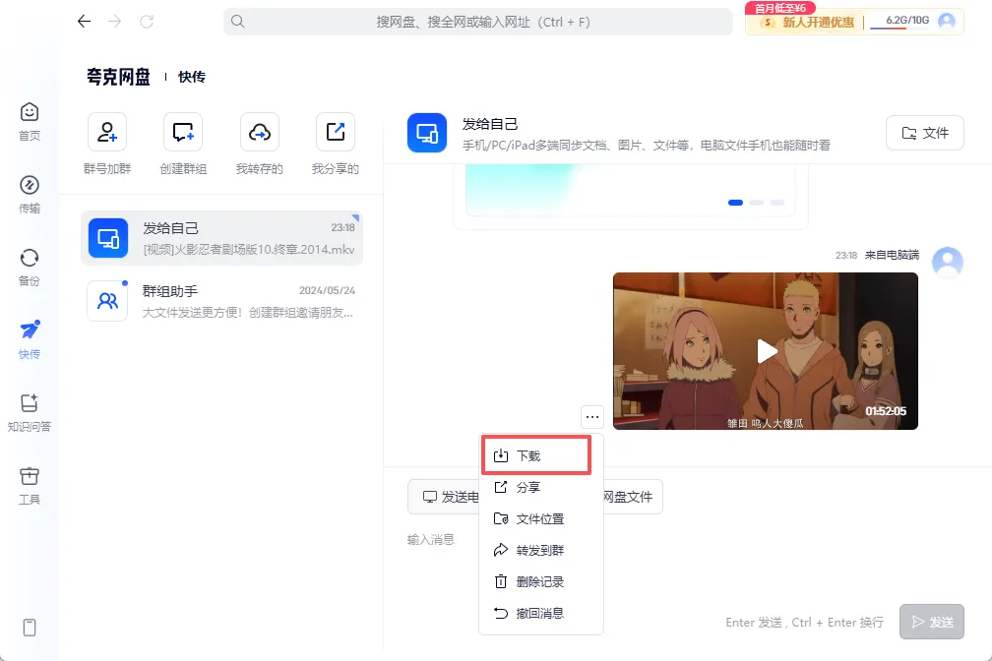Image resolution: width=992 pixels, height=661 pixels.
Task: Open 工具 in the left sidebar
Action: (x=30, y=485)
